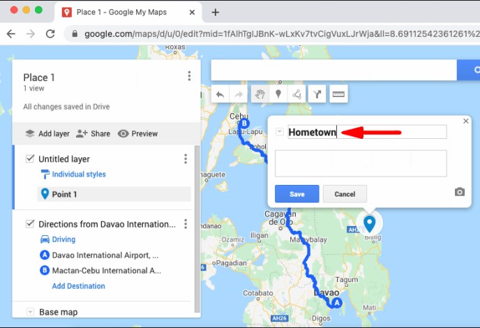Open the Place 1 map options menu

click(x=189, y=77)
